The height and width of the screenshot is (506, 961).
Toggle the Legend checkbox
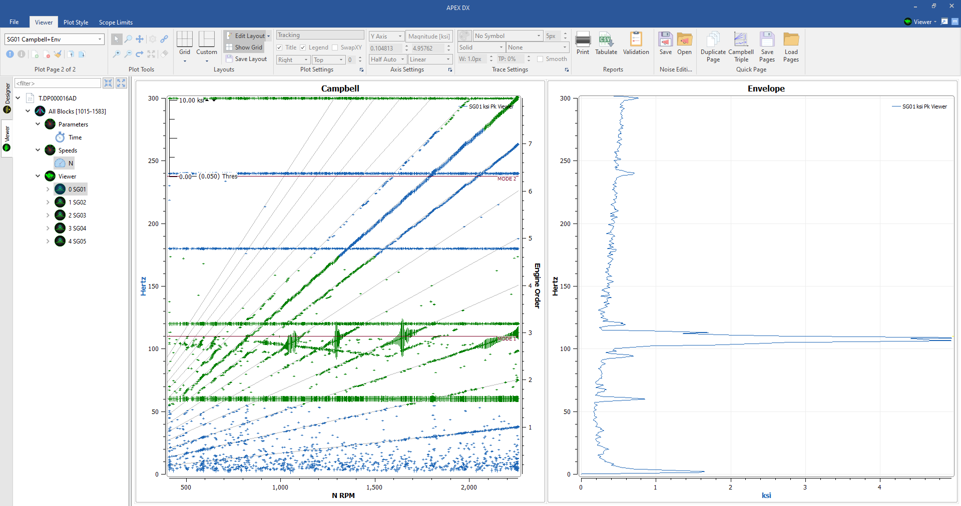coord(303,47)
